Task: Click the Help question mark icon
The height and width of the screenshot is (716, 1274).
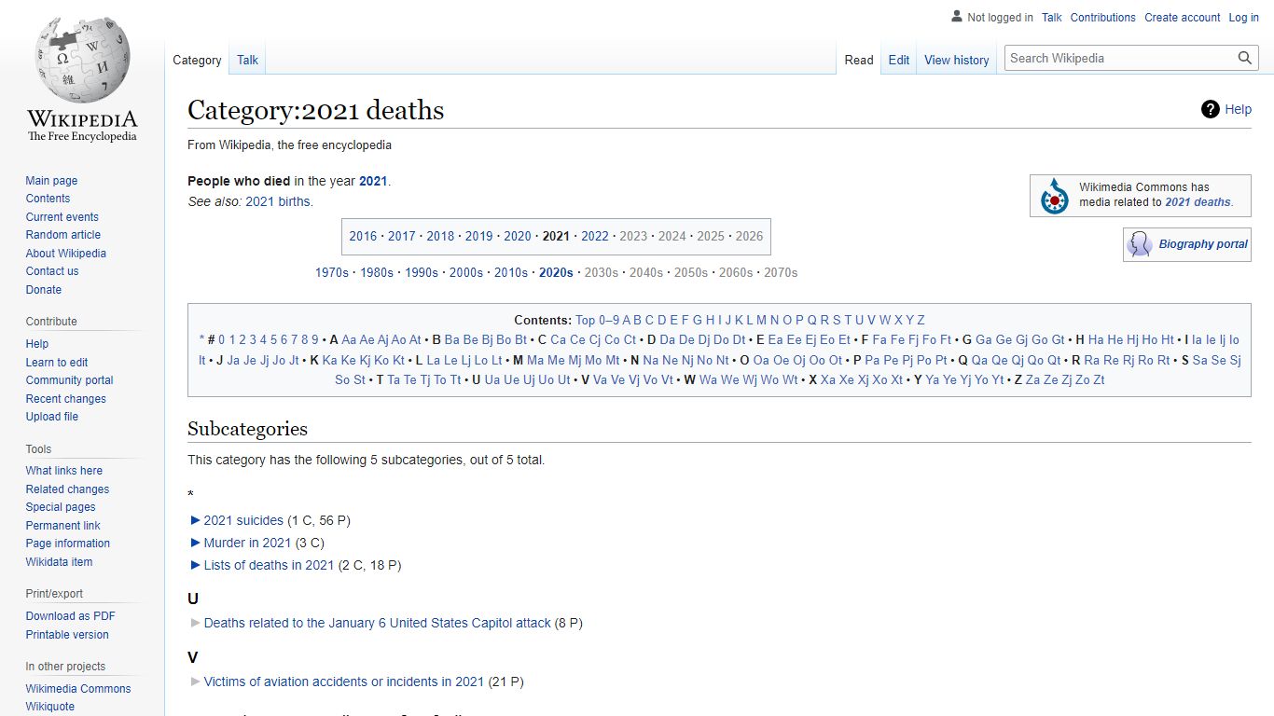Action: click(x=1211, y=109)
